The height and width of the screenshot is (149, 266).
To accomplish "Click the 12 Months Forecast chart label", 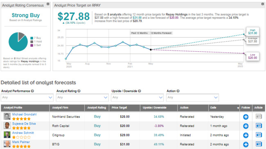I will (161, 33).
